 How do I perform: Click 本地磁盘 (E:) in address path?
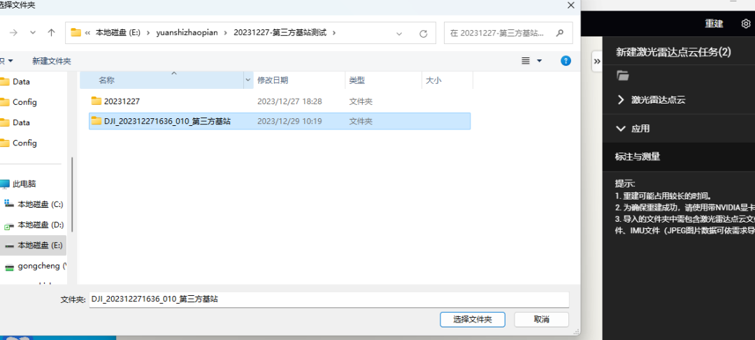(117, 33)
